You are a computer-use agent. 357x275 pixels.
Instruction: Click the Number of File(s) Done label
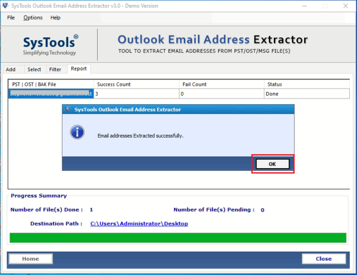coord(47,209)
